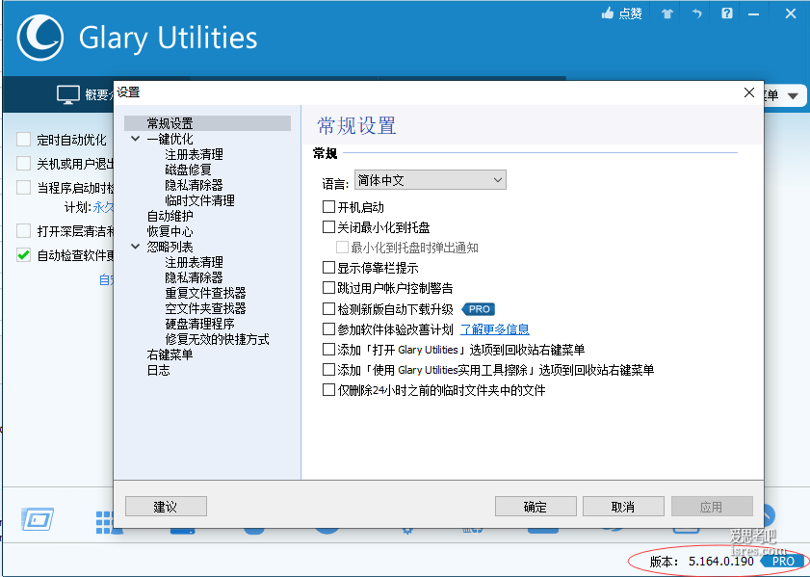The image size is (810, 577).
Task: Check 参加软件体验改善计划
Action: click(328, 329)
